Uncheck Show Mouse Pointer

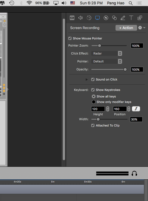tap(70, 38)
